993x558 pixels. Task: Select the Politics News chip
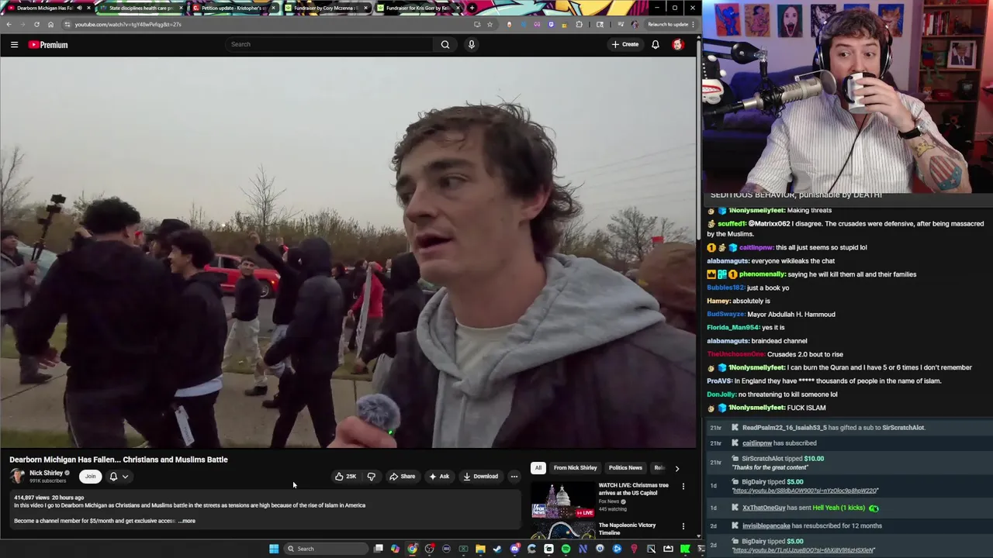point(625,468)
